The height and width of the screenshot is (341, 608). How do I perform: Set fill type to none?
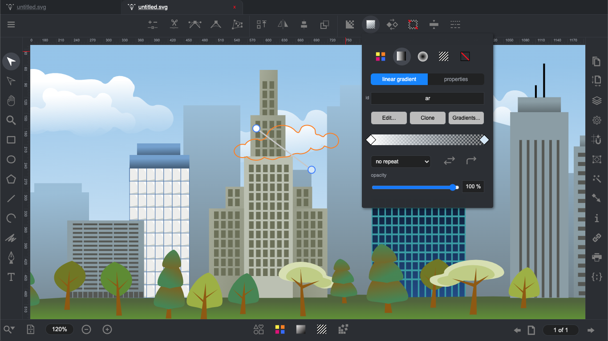(x=465, y=57)
